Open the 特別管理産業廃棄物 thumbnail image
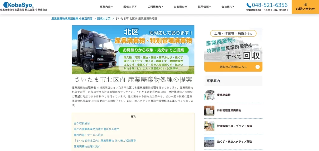 [x=209, y=111]
